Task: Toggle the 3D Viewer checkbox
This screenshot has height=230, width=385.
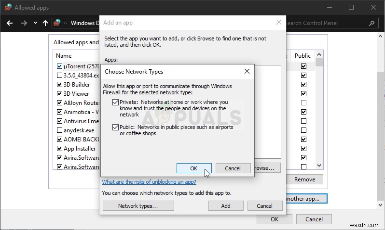Action: [x=59, y=93]
